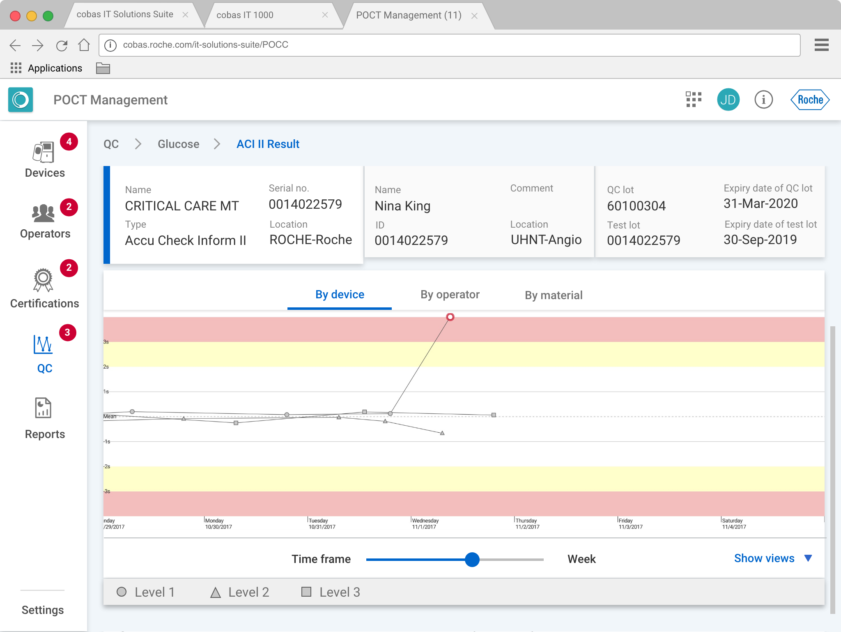Image resolution: width=841 pixels, height=632 pixels.
Task: Click the red out-of-range data point
Action: tap(450, 317)
